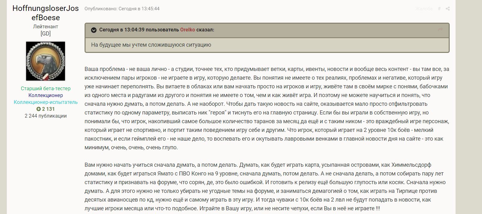Select Старший бета-тестер group label

coord(45,88)
